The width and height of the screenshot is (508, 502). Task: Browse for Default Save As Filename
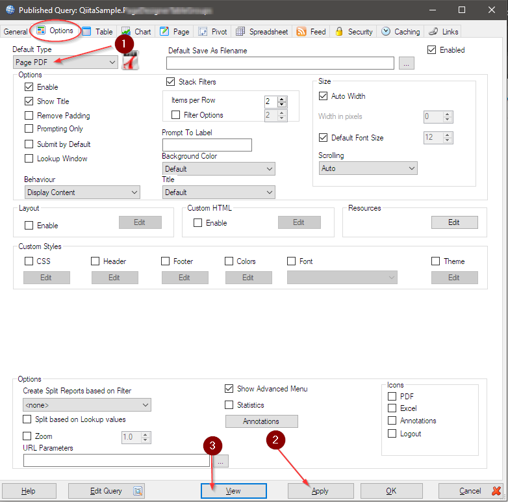[406, 63]
